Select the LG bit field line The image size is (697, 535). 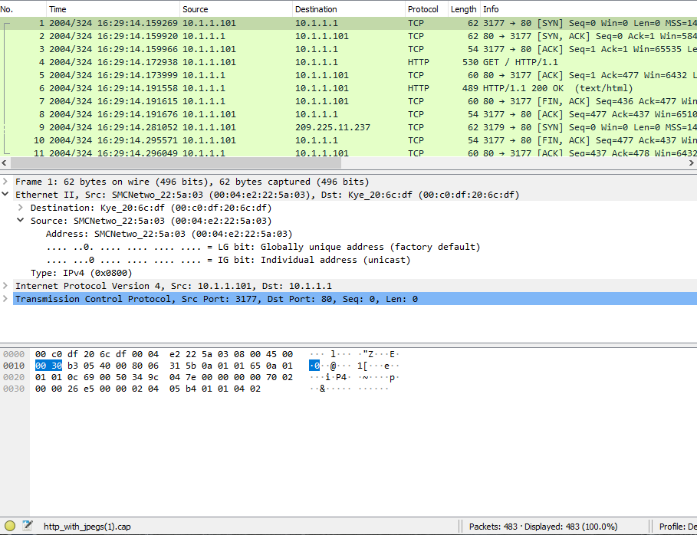click(x=263, y=247)
